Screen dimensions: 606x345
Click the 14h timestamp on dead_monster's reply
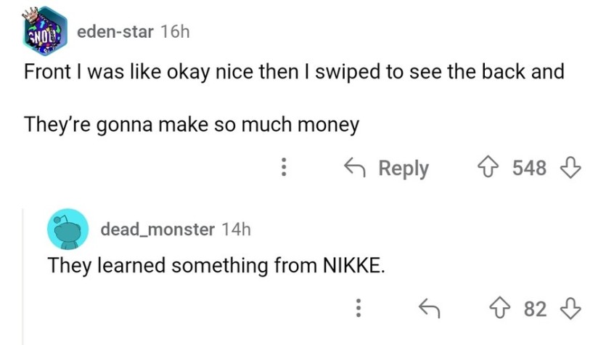pyautogui.click(x=236, y=230)
